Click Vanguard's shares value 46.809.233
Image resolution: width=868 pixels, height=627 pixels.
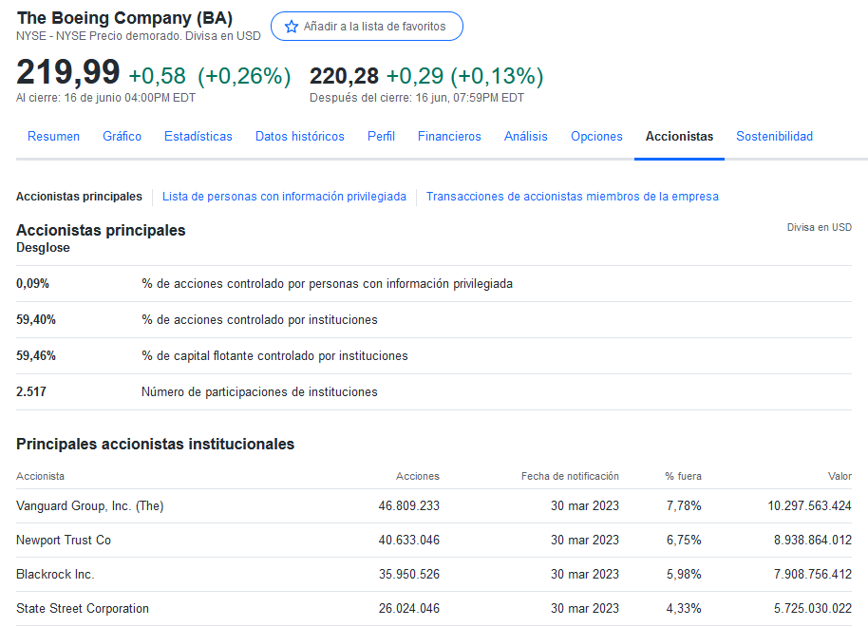coord(409,505)
